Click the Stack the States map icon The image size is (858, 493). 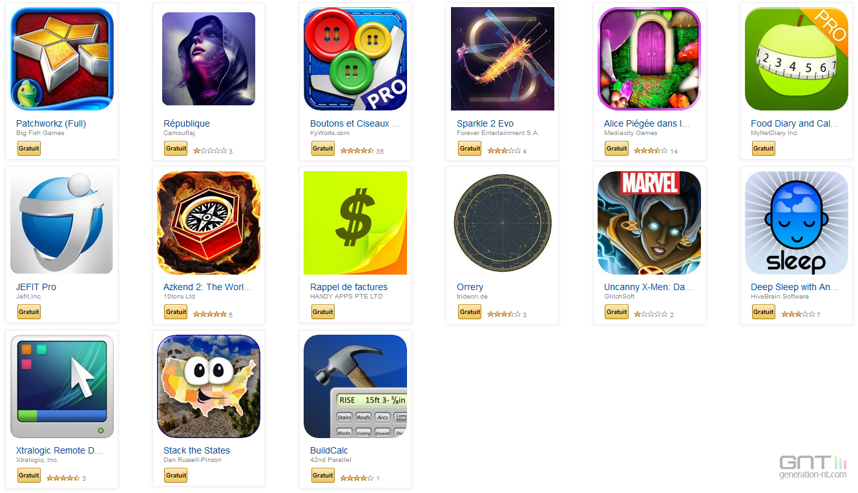pyautogui.click(x=209, y=386)
